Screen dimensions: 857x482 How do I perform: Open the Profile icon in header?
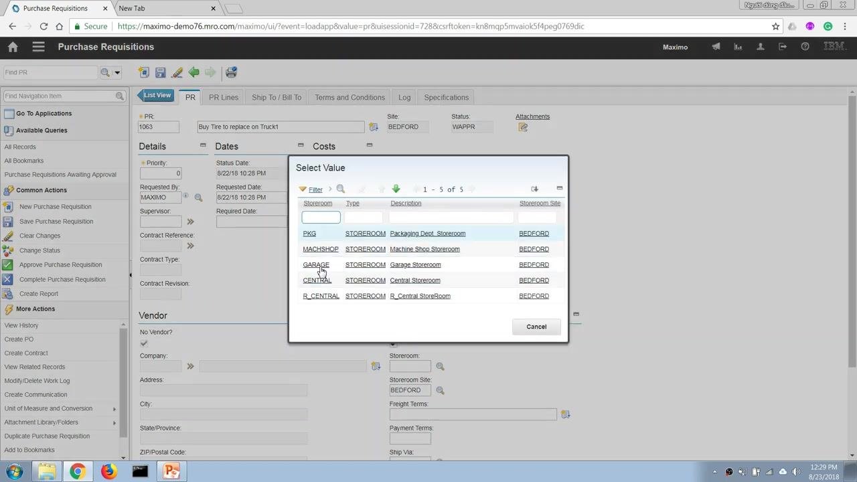760,47
